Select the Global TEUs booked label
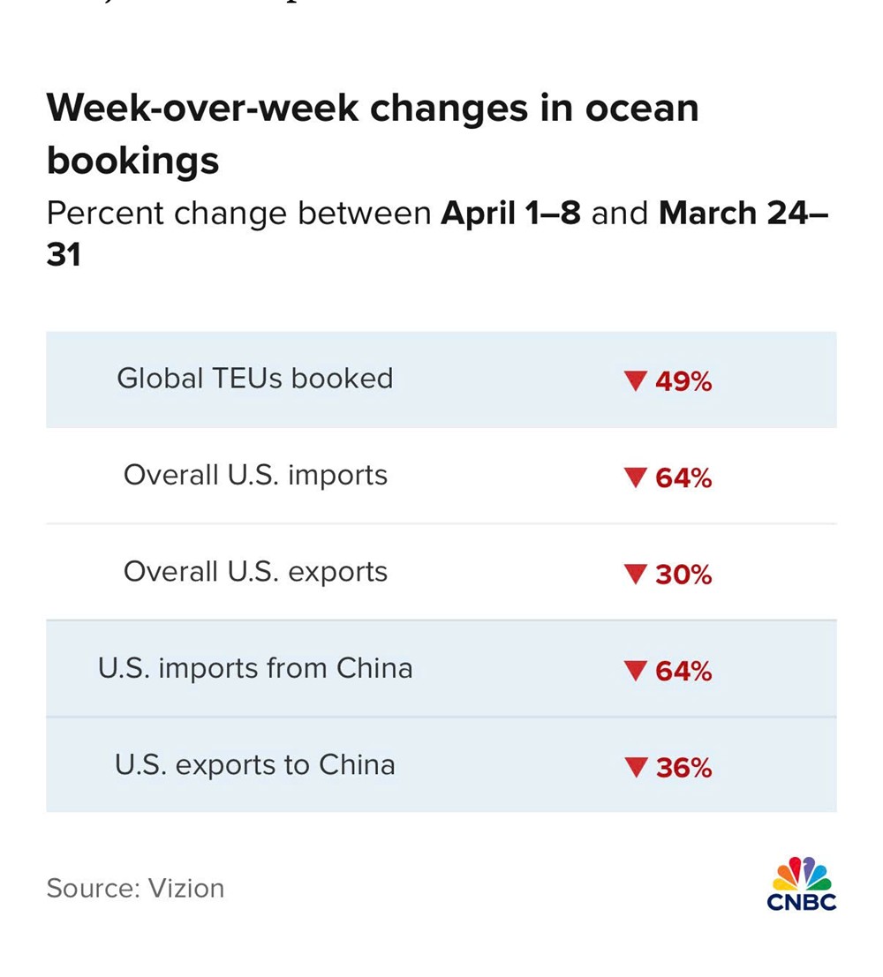The width and height of the screenshot is (883, 977). 254,379
